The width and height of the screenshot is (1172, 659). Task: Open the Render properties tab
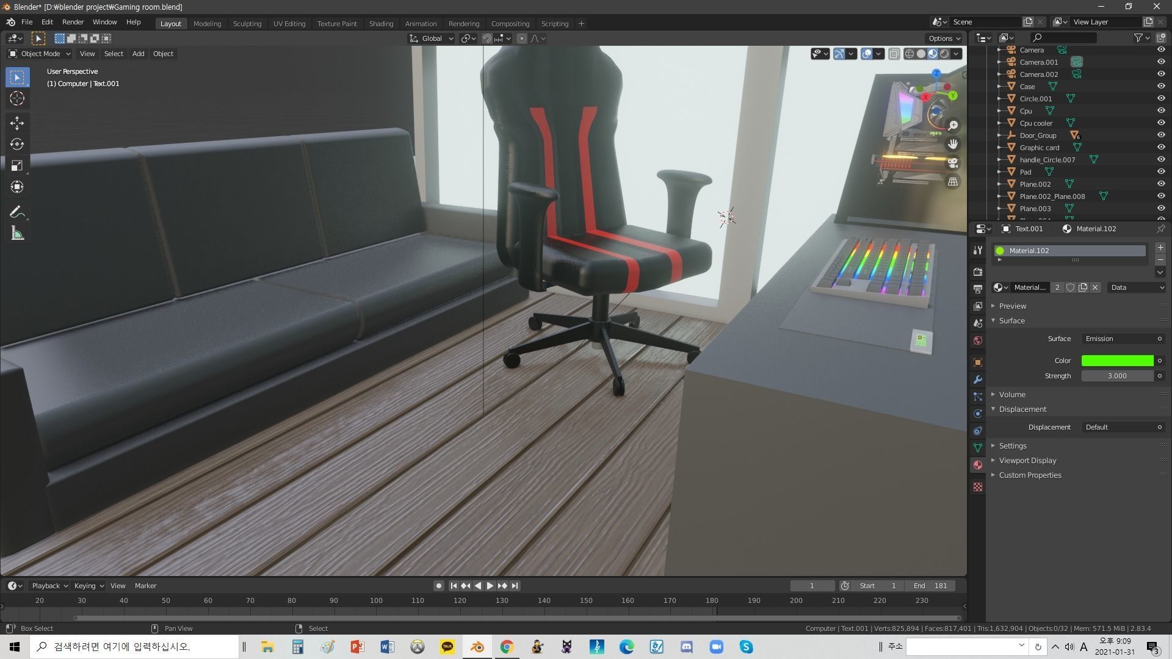[x=978, y=272]
